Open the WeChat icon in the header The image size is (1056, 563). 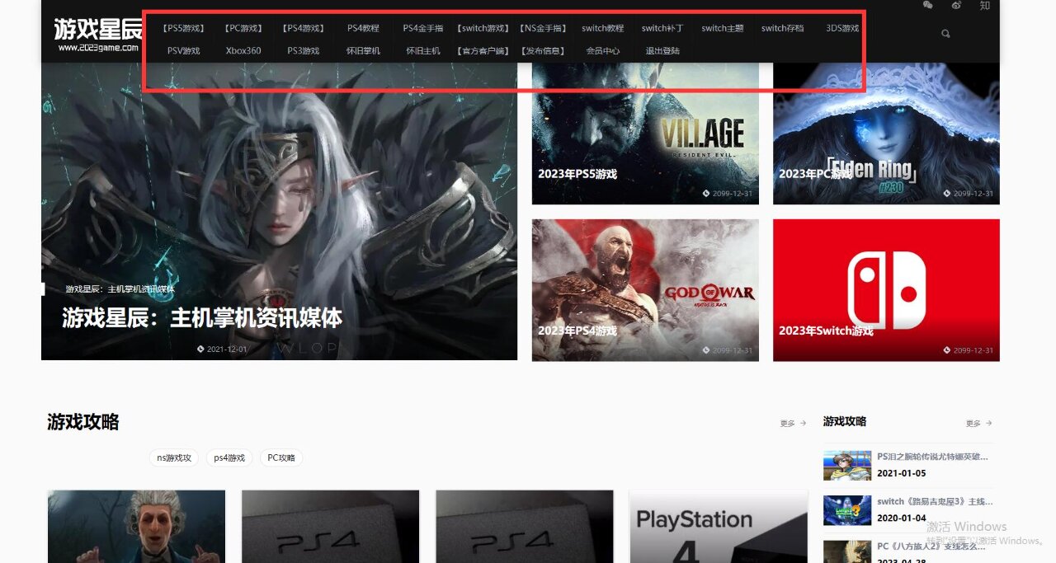pos(927,5)
